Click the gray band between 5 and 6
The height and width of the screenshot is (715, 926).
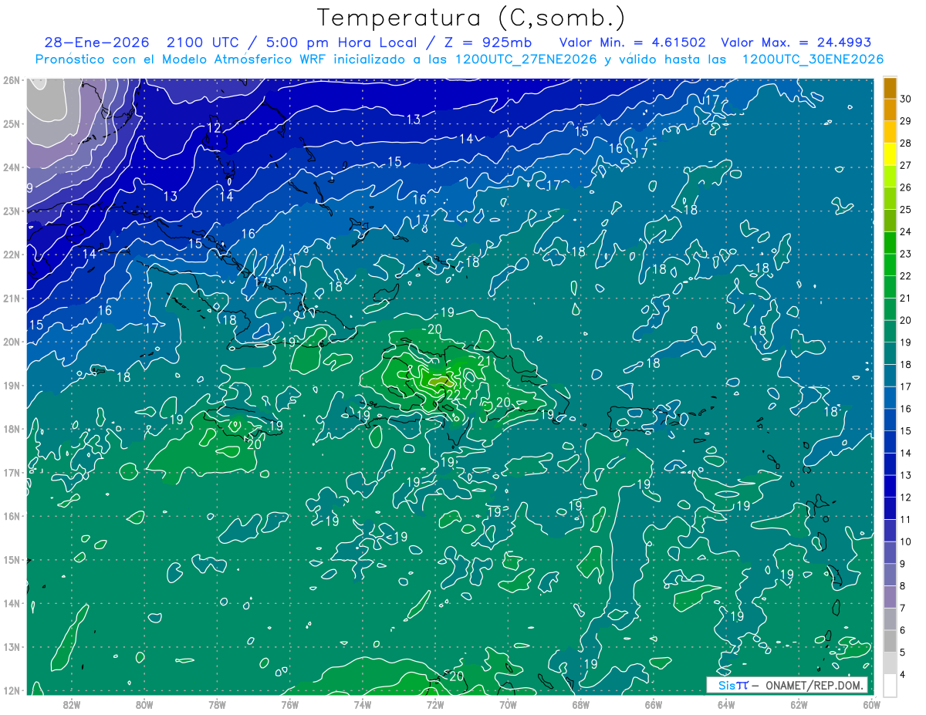[890, 641]
